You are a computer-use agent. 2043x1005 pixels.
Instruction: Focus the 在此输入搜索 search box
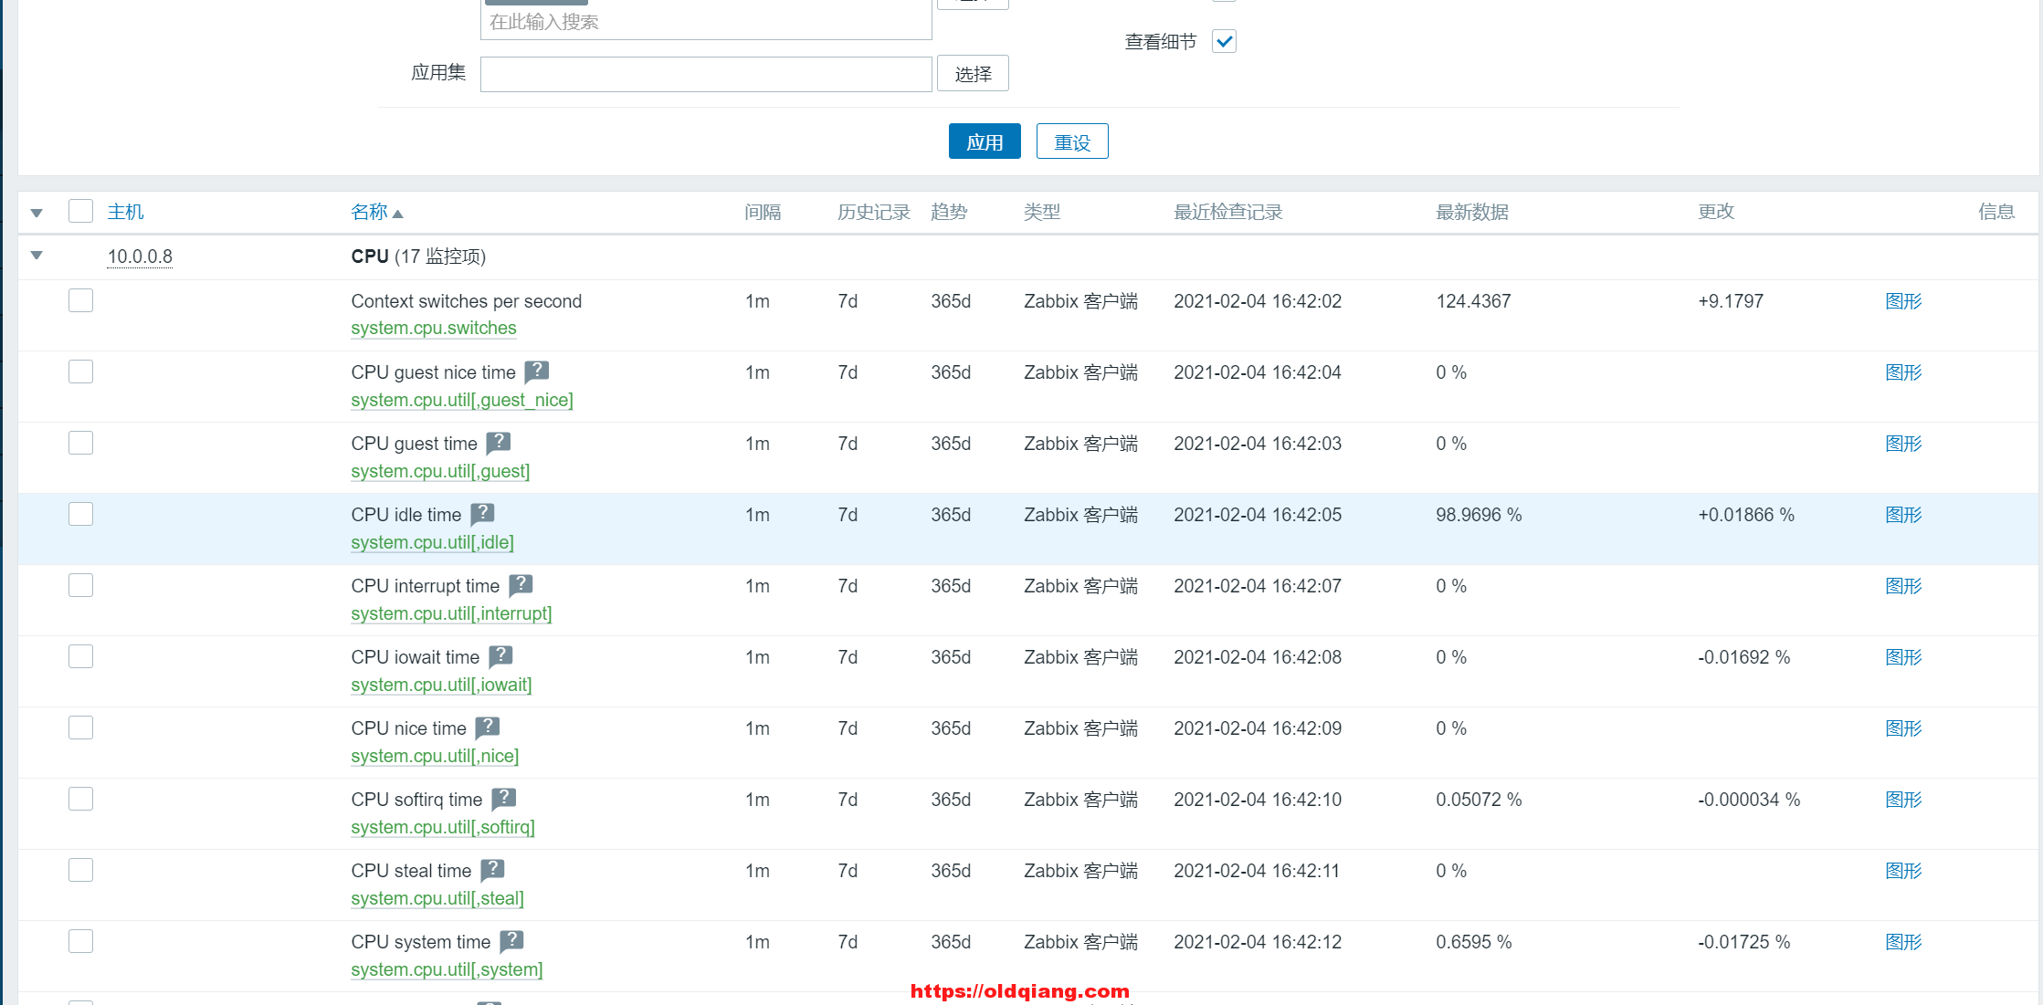click(x=706, y=22)
